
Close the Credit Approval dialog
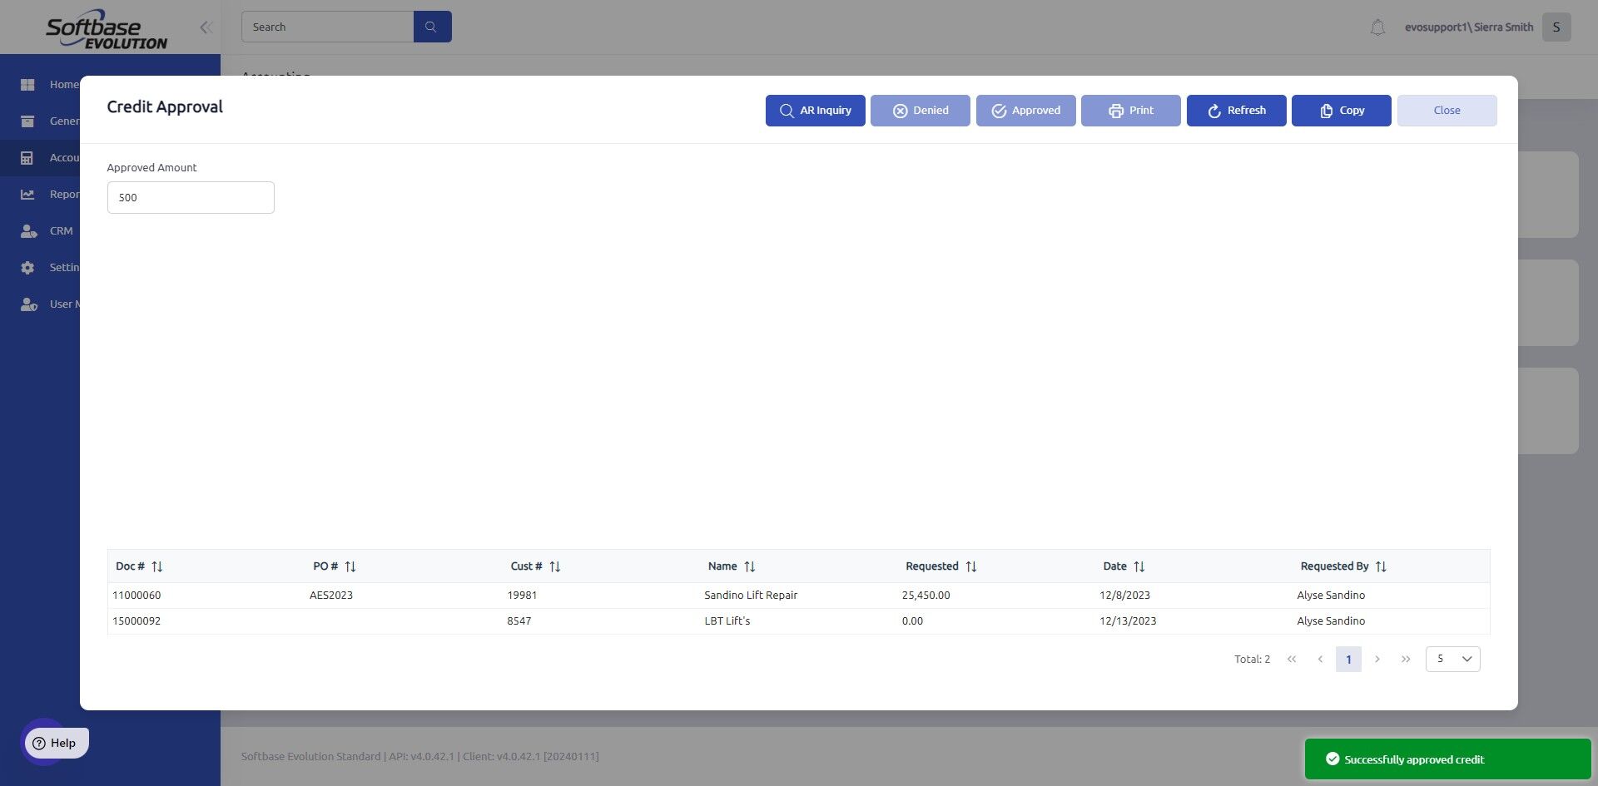1447,111
